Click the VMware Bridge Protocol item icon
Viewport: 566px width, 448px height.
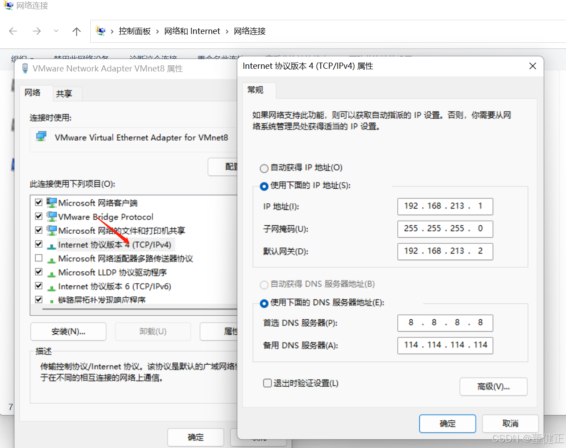(x=52, y=217)
